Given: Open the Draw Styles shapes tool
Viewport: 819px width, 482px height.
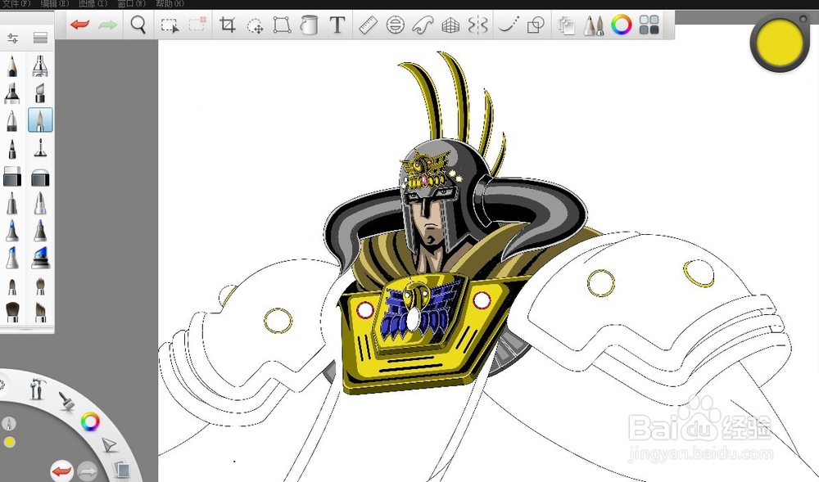Looking at the screenshot, I should click(536, 25).
